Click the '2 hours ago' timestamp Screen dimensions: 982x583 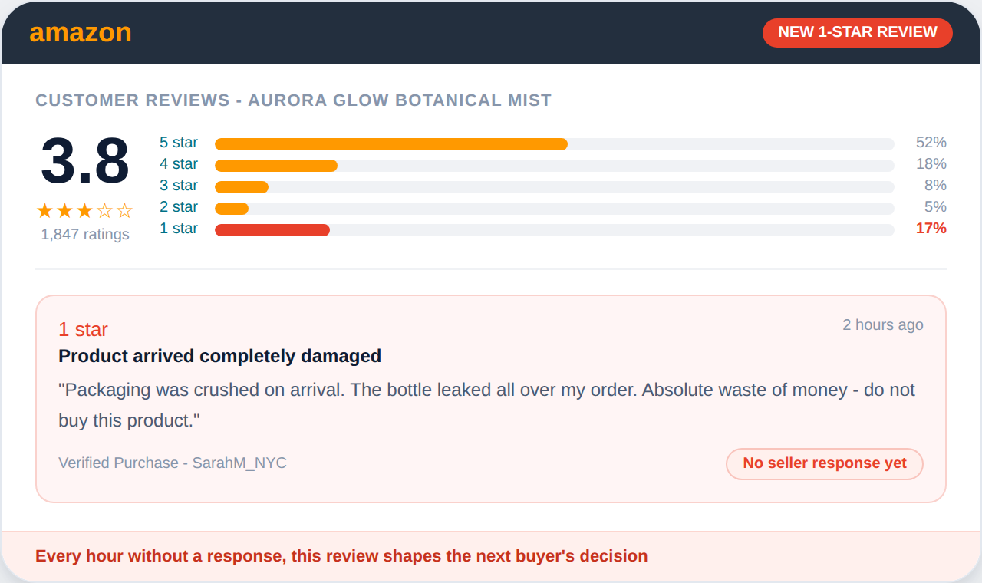click(x=882, y=325)
